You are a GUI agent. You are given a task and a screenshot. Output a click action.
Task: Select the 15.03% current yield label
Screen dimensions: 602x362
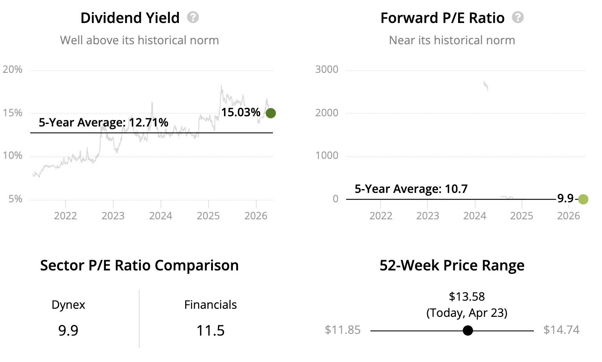[241, 112]
